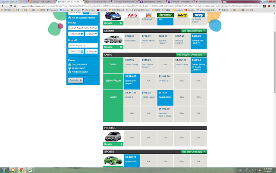The width and height of the screenshot is (276, 173).
Task: Switch to the first Facebook browser tab
Action: click(x=15, y=2)
